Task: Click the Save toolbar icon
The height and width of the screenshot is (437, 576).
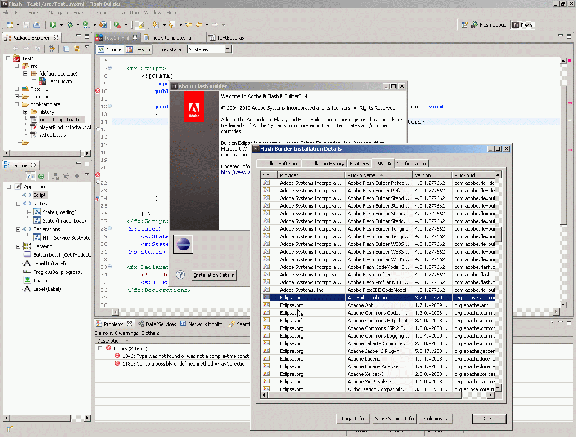Action: [26, 25]
